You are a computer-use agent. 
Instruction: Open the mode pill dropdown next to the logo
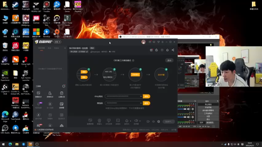tap(58, 42)
